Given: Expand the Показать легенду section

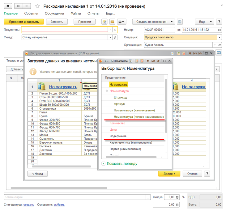Looking at the screenshot, I should [x=104, y=163].
